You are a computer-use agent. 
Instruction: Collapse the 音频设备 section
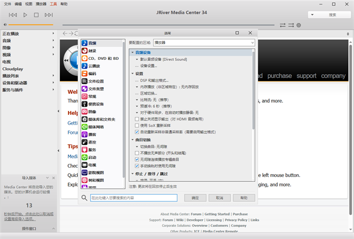(132, 52)
